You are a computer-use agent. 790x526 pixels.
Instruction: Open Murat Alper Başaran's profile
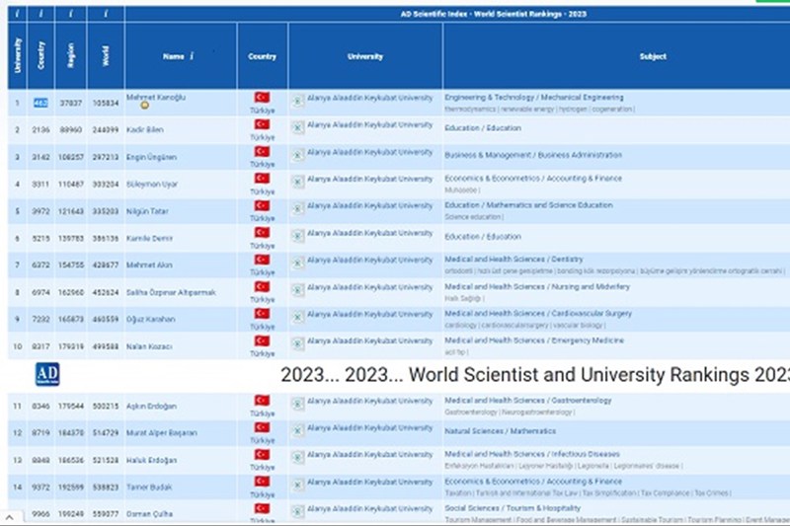point(161,433)
